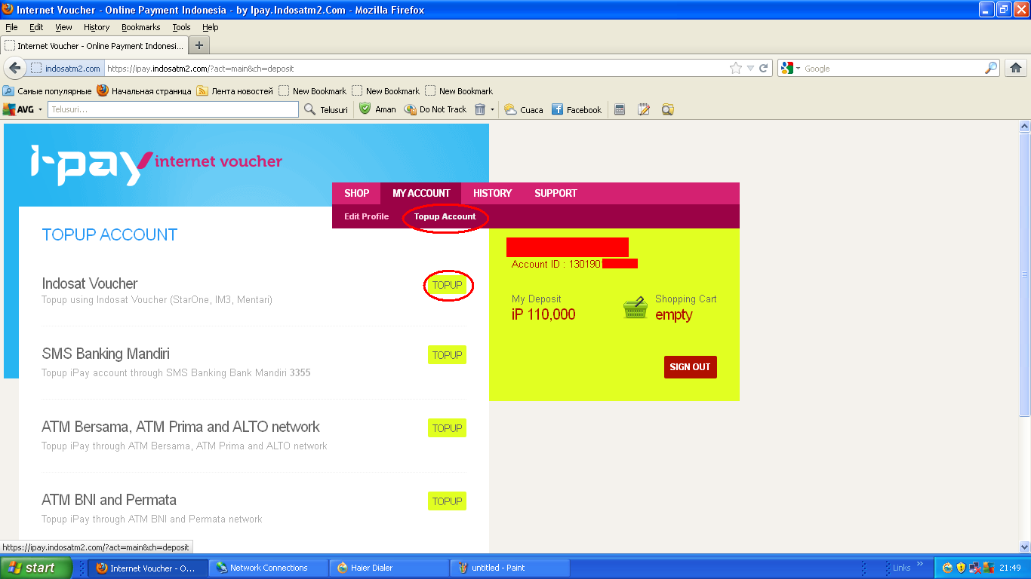Expand taskbar Links chevron
Image resolution: width=1031 pixels, height=579 pixels.
[921, 564]
